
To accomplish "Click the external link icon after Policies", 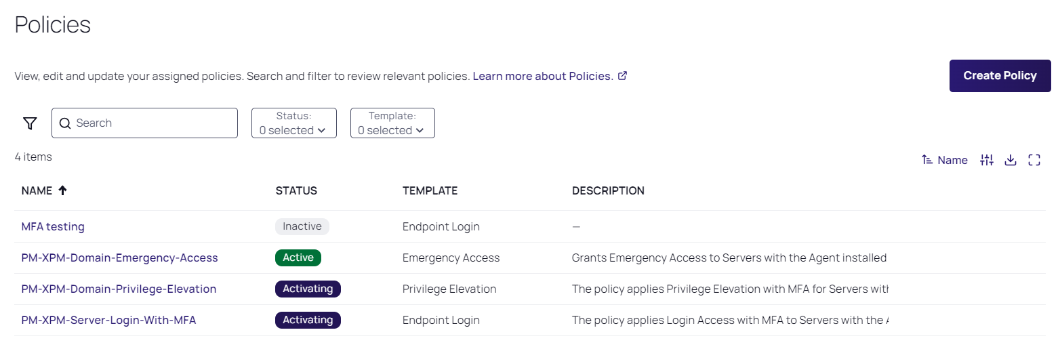I will point(622,76).
